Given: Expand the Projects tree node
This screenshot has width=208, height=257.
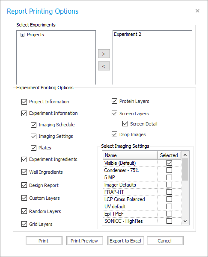Looking at the screenshot, I should 22,35.
